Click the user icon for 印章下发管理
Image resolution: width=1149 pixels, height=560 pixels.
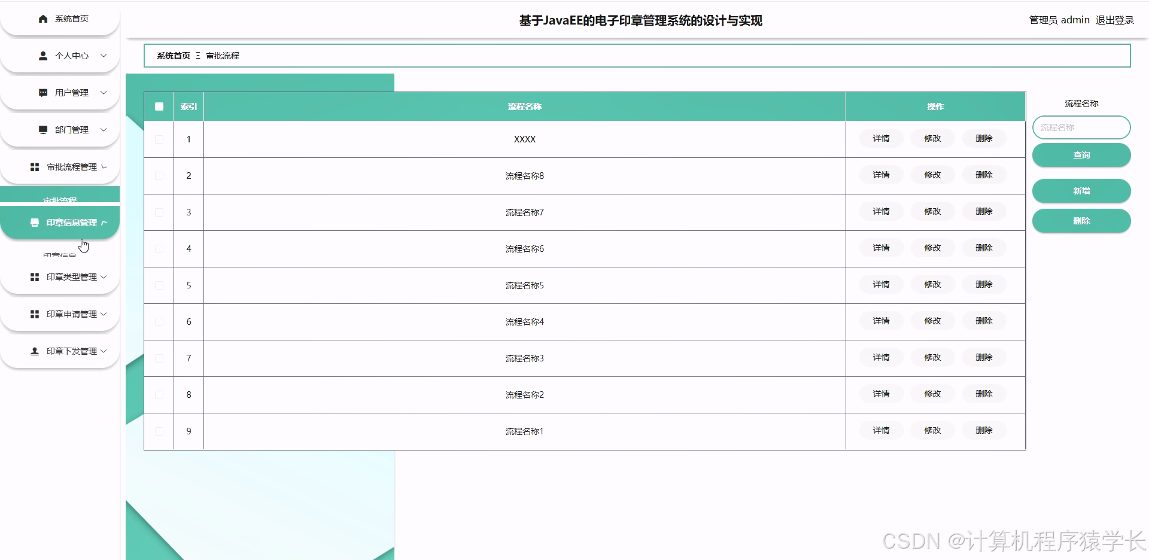click(x=35, y=351)
